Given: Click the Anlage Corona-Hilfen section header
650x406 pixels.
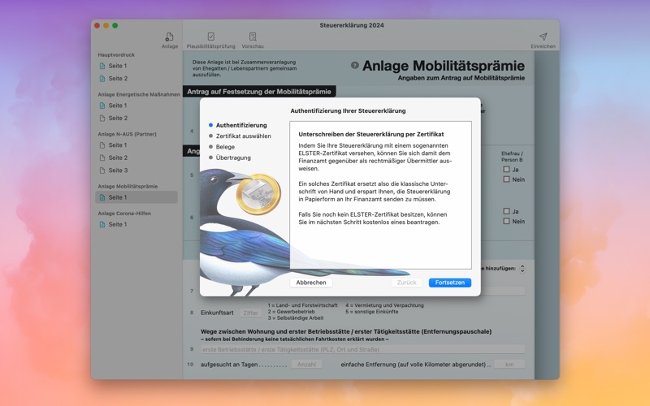Looking at the screenshot, I should (x=124, y=214).
